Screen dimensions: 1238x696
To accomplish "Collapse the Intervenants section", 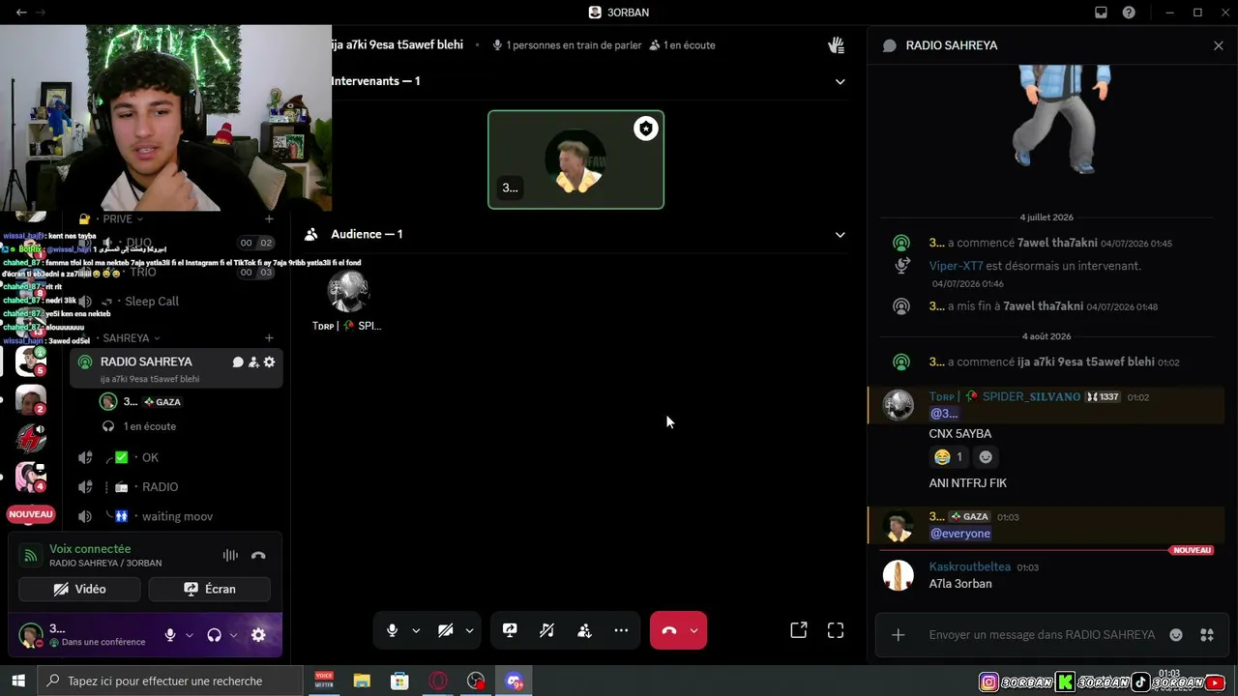I will coord(840,81).
